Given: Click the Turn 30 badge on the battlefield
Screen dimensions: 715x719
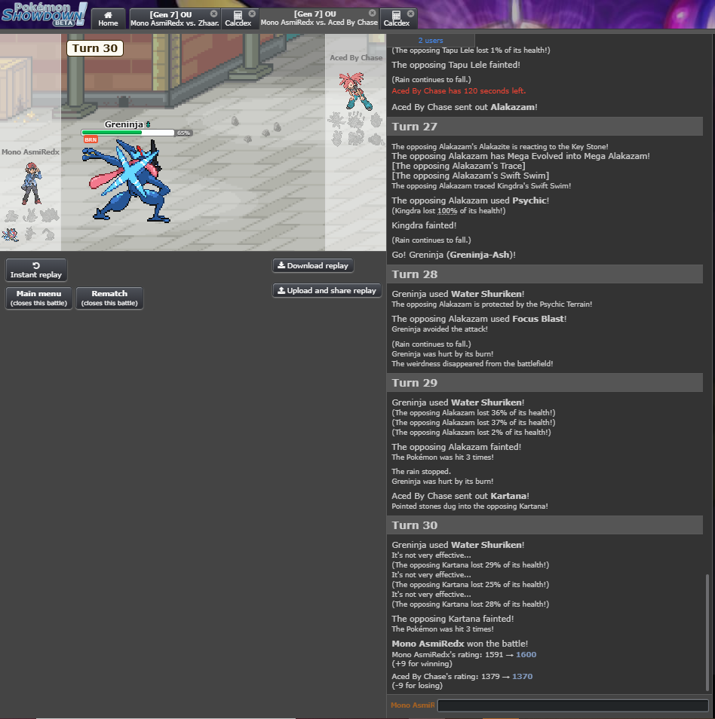Looking at the screenshot, I should [x=95, y=48].
